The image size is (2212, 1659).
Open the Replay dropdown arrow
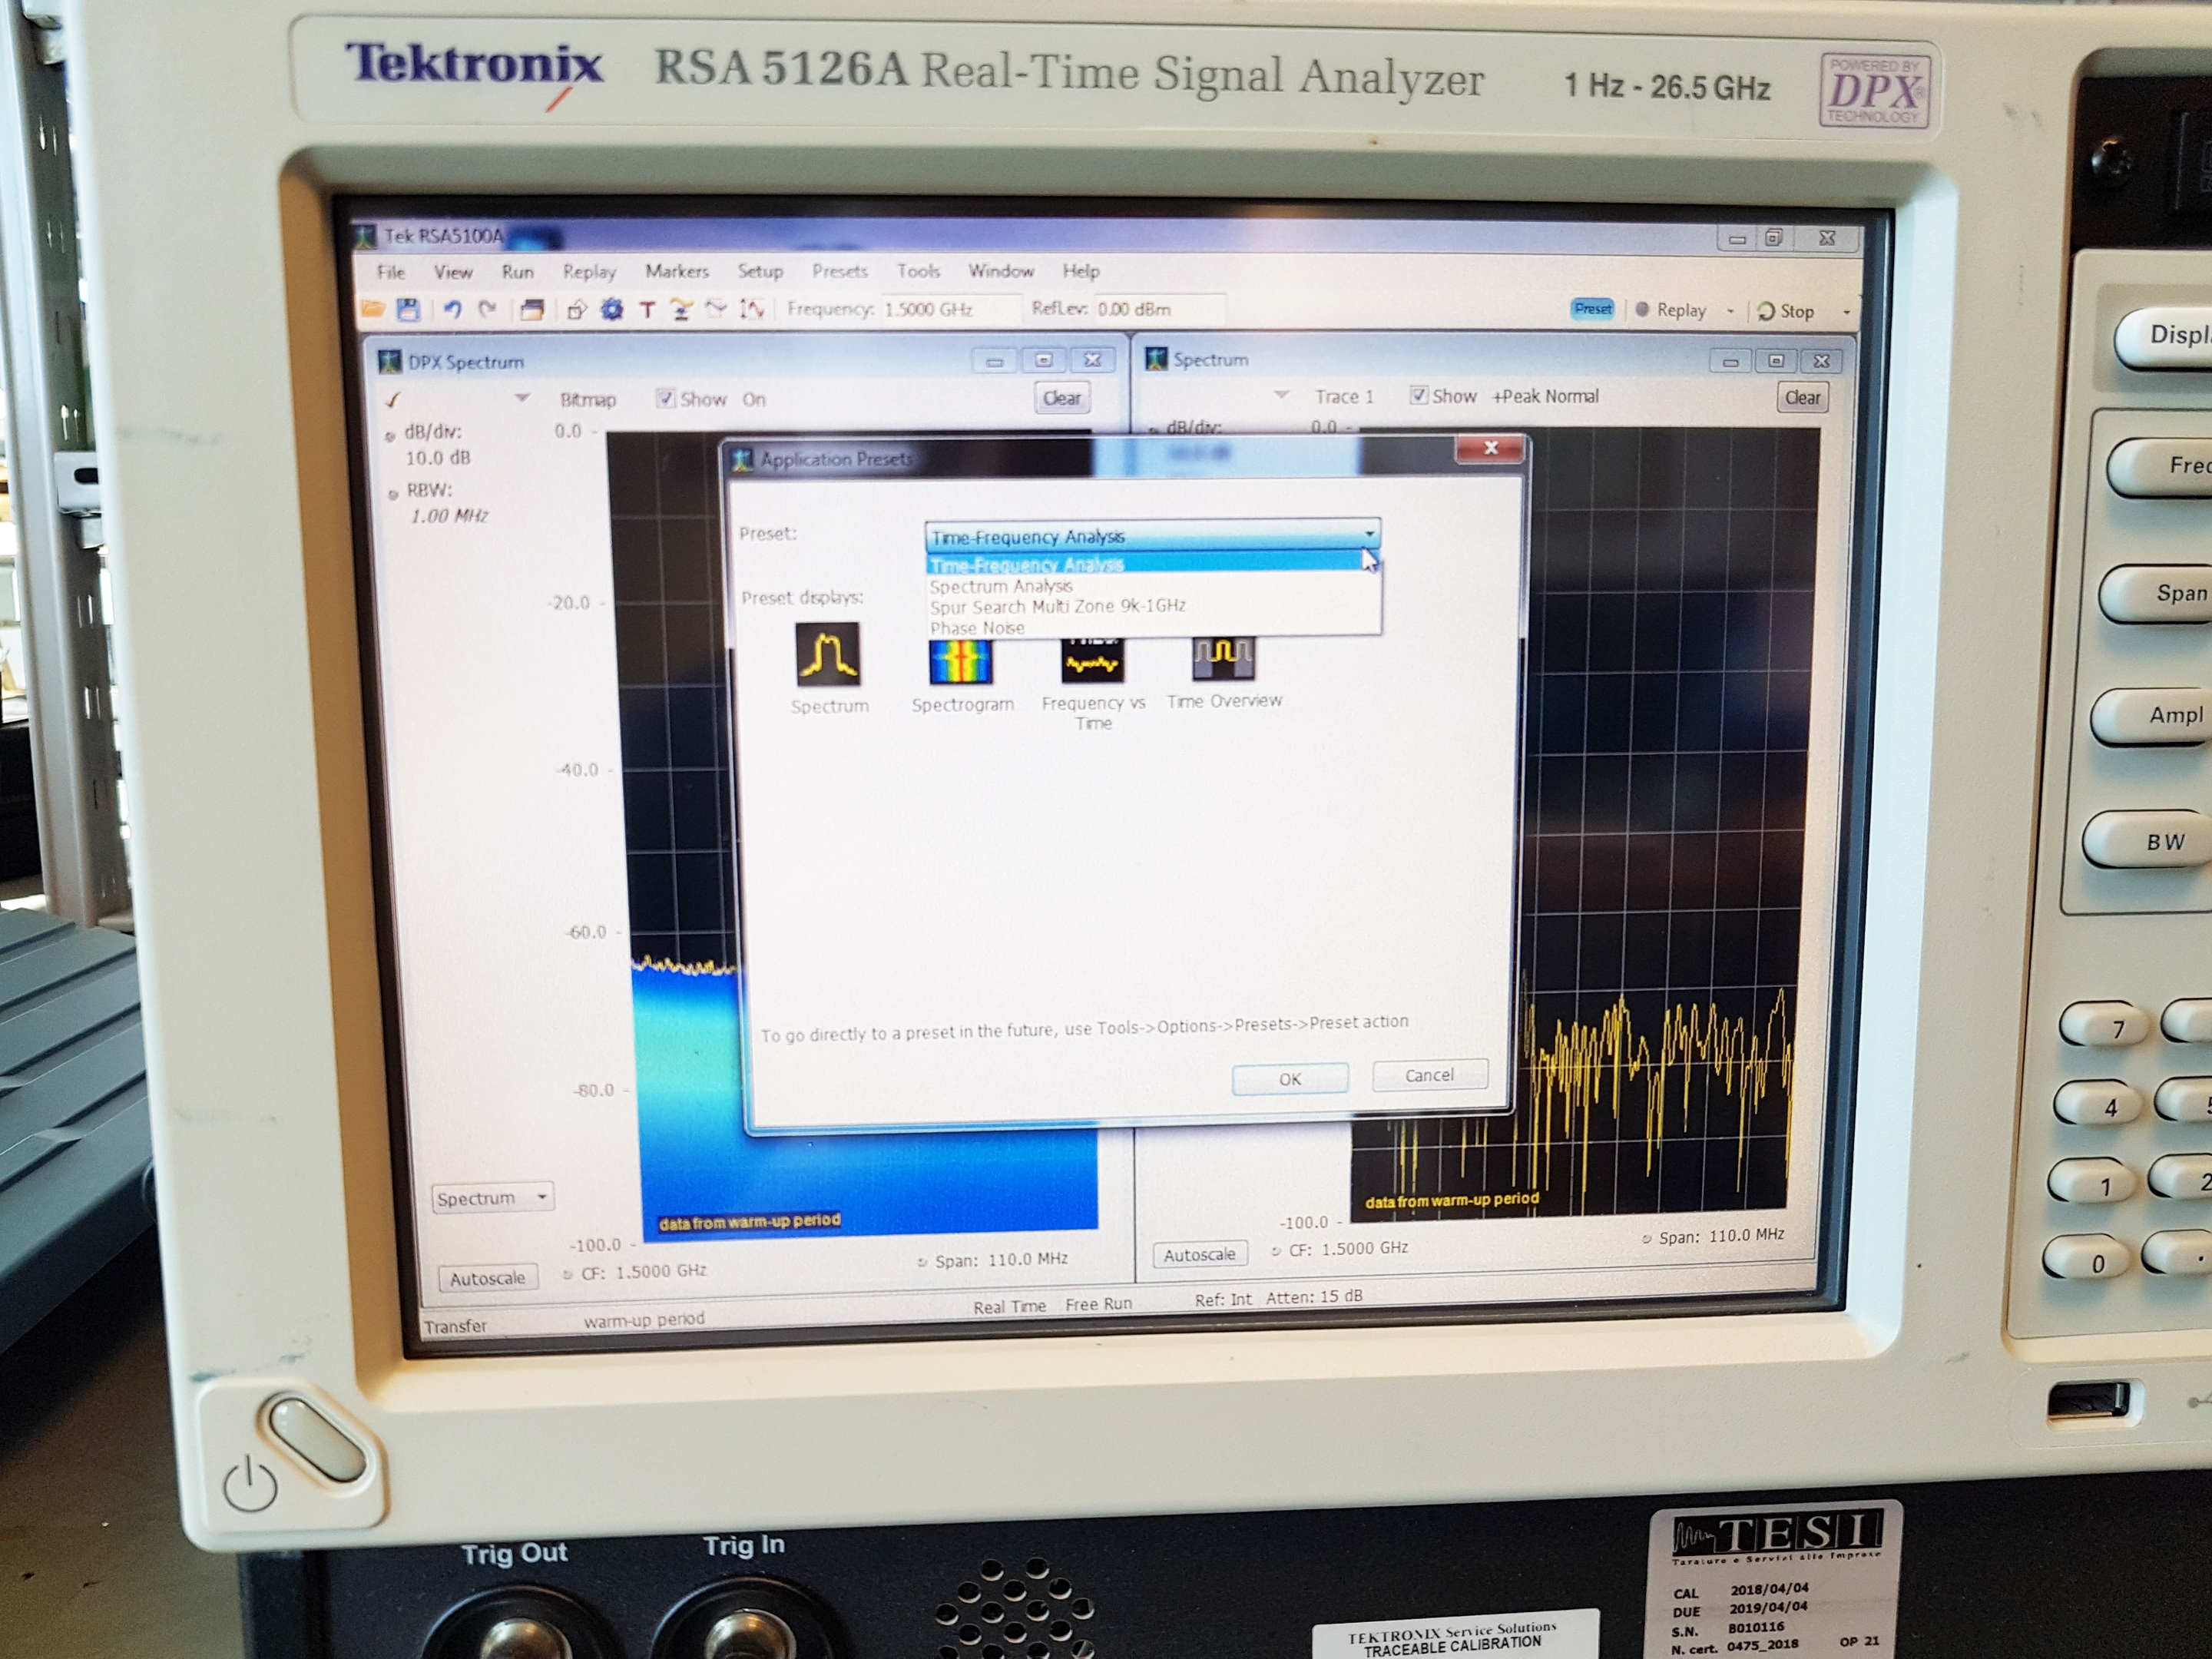tap(1731, 311)
